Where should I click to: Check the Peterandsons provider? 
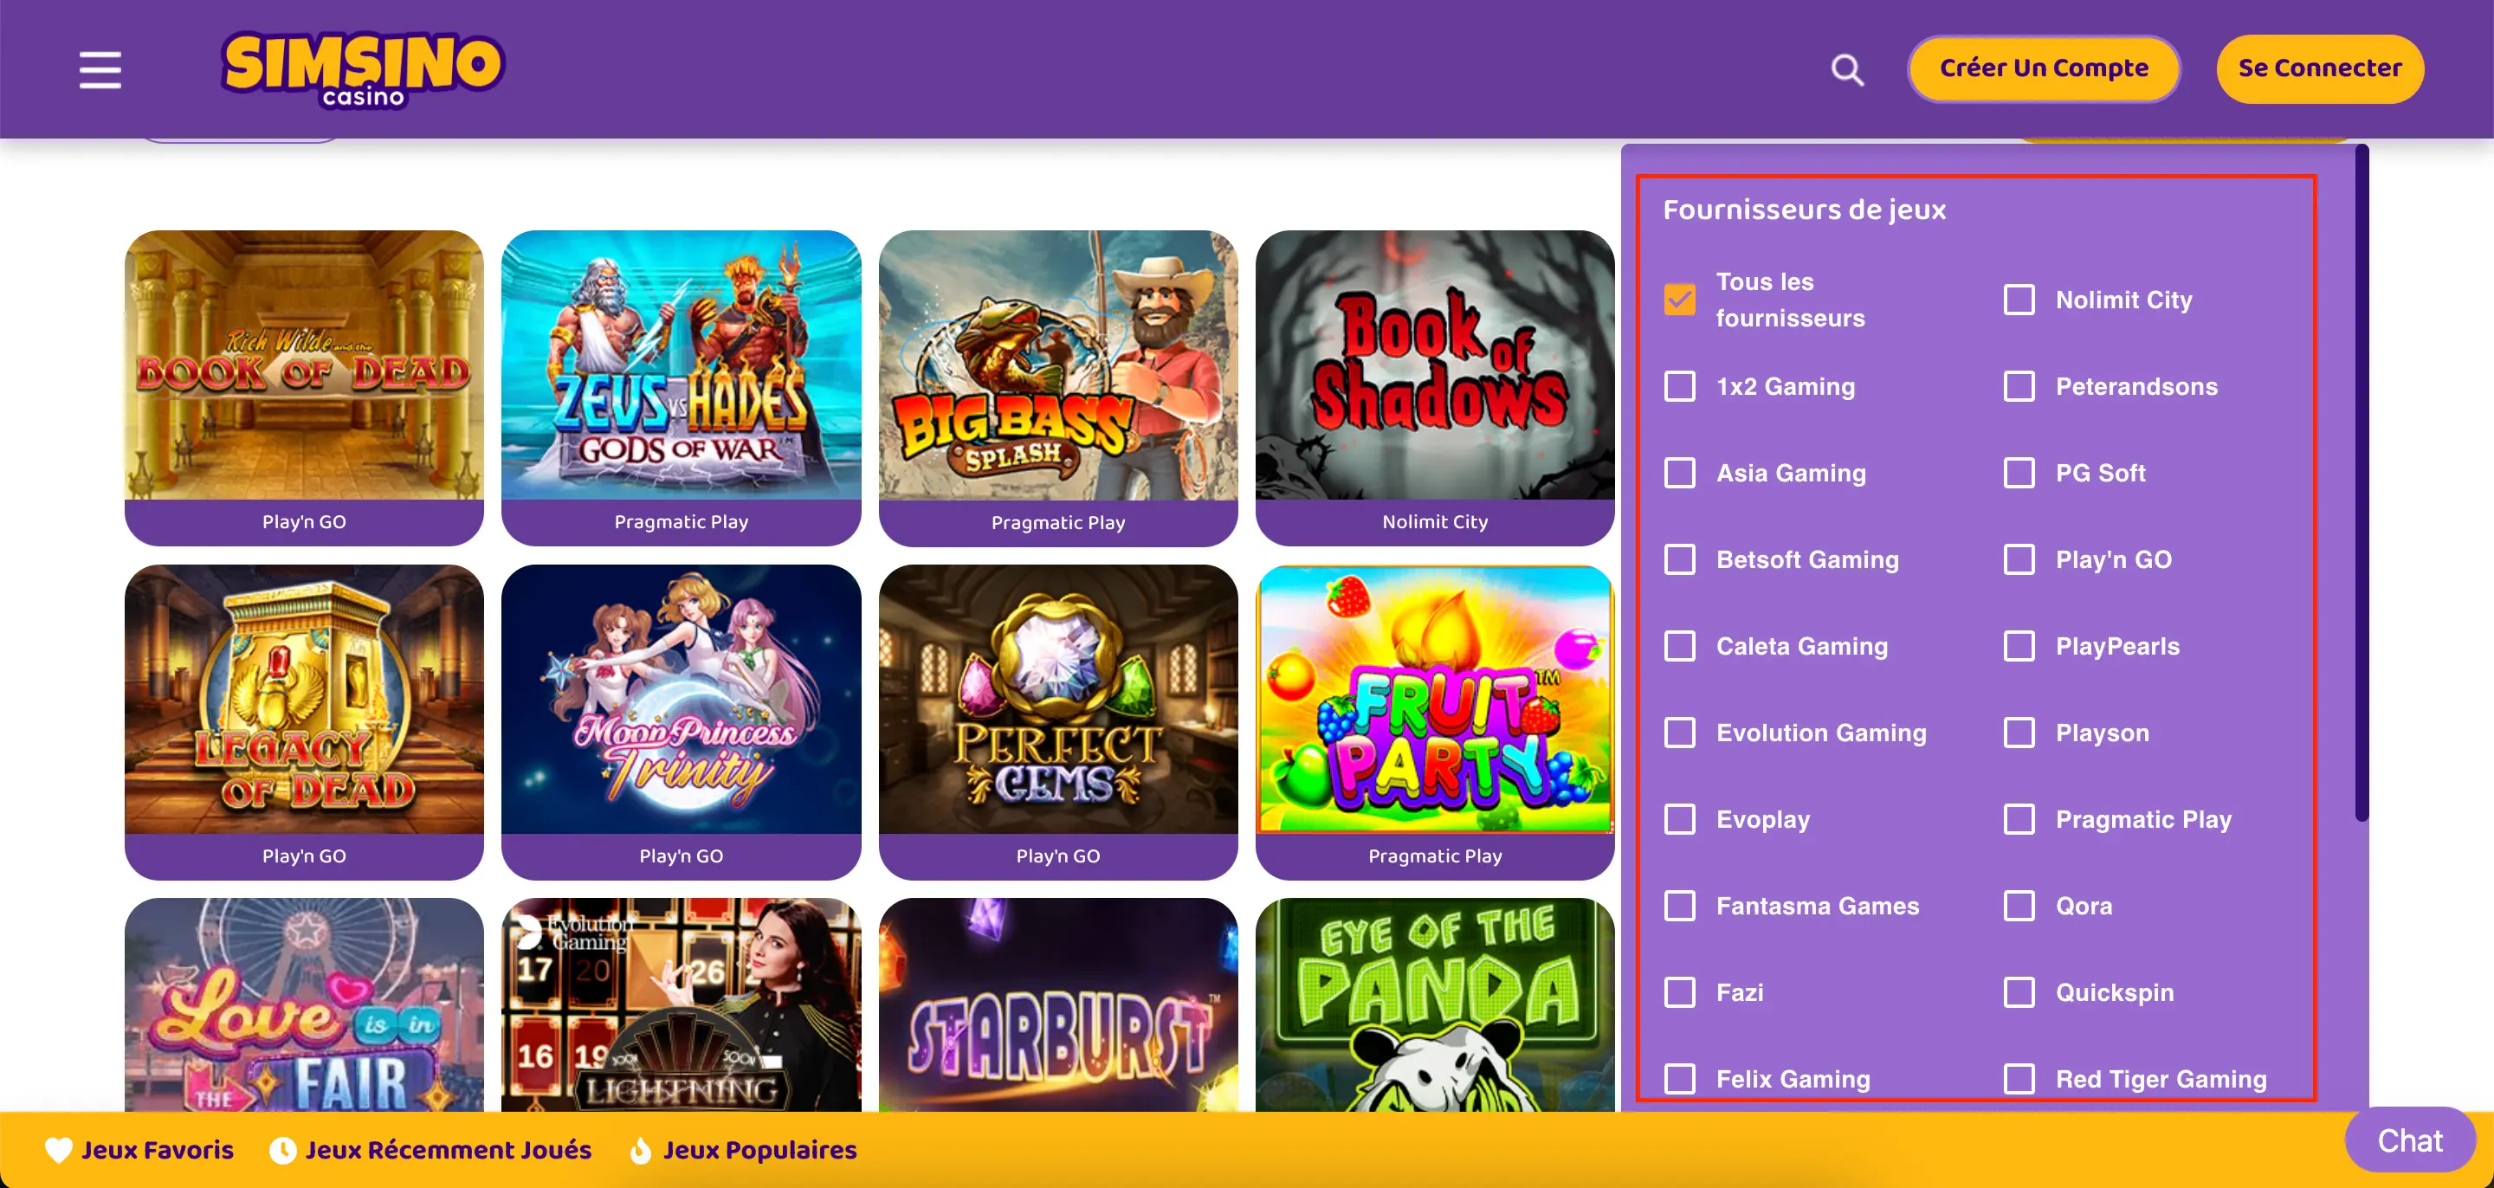(x=2019, y=386)
